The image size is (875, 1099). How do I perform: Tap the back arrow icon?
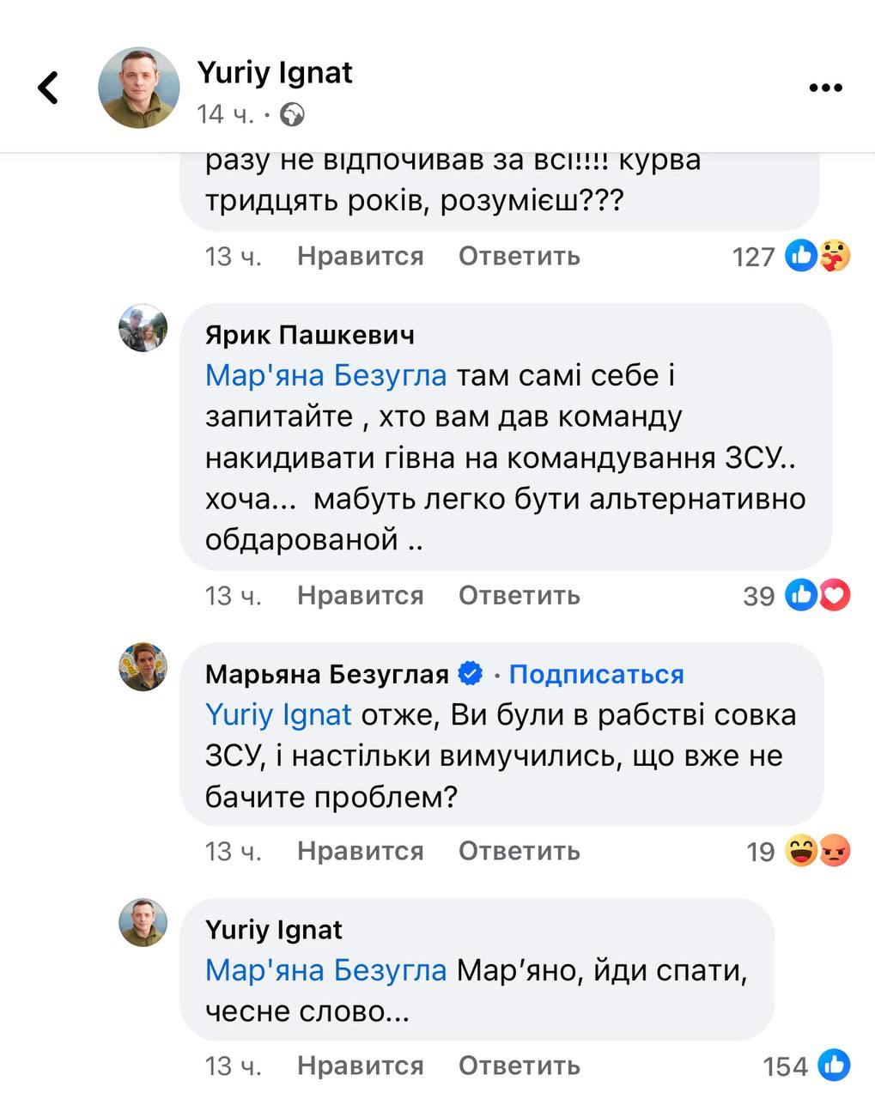coord(49,88)
